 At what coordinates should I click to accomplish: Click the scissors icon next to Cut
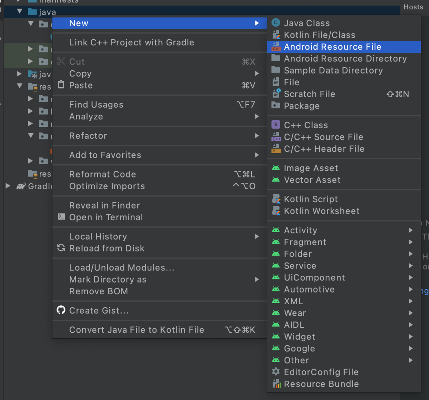click(61, 61)
